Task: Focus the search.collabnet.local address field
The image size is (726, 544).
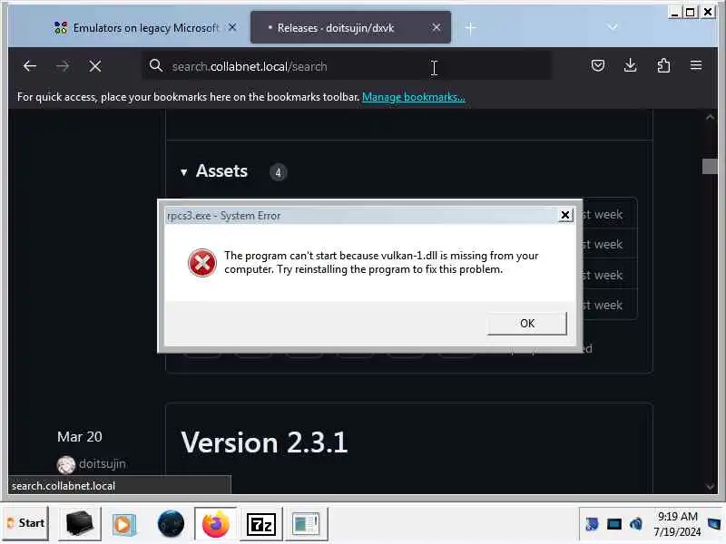Action: 347,66
